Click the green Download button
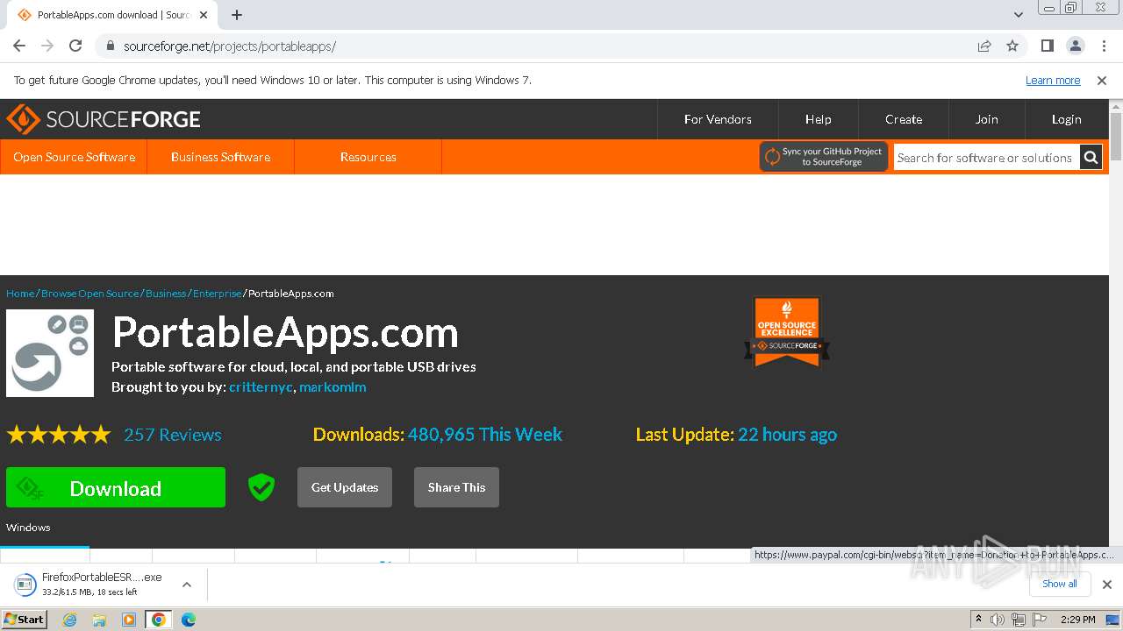Screen dimensions: 1123x631 click(116, 487)
